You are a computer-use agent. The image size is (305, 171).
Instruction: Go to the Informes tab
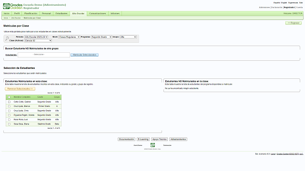[x=115, y=14]
